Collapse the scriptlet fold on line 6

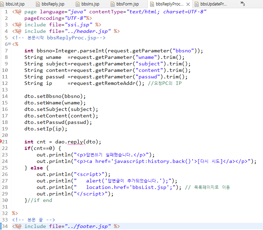[x=10, y=44]
